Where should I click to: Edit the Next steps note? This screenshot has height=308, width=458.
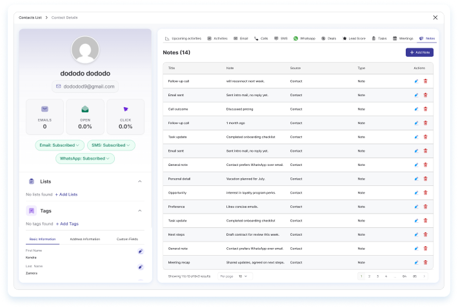[x=416, y=234]
